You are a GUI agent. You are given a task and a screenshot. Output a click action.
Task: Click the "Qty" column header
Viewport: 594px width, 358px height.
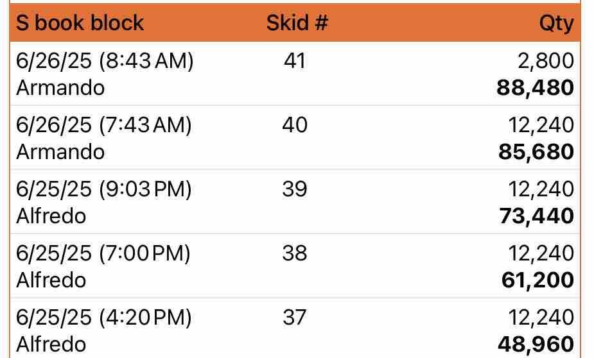[x=556, y=23]
